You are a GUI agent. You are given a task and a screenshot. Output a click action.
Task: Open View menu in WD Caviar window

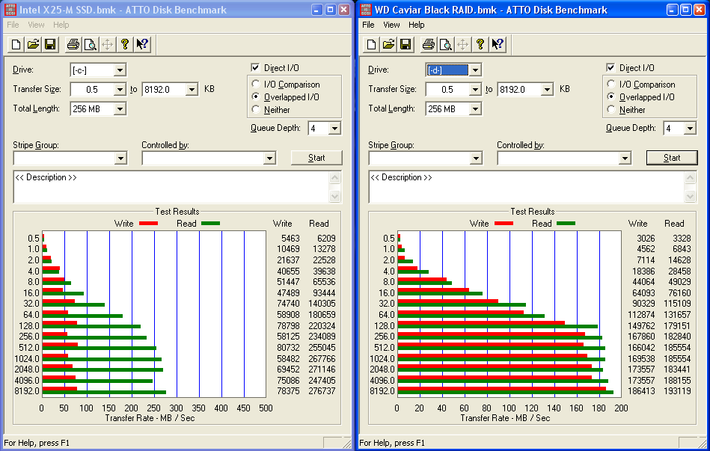(x=391, y=25)
